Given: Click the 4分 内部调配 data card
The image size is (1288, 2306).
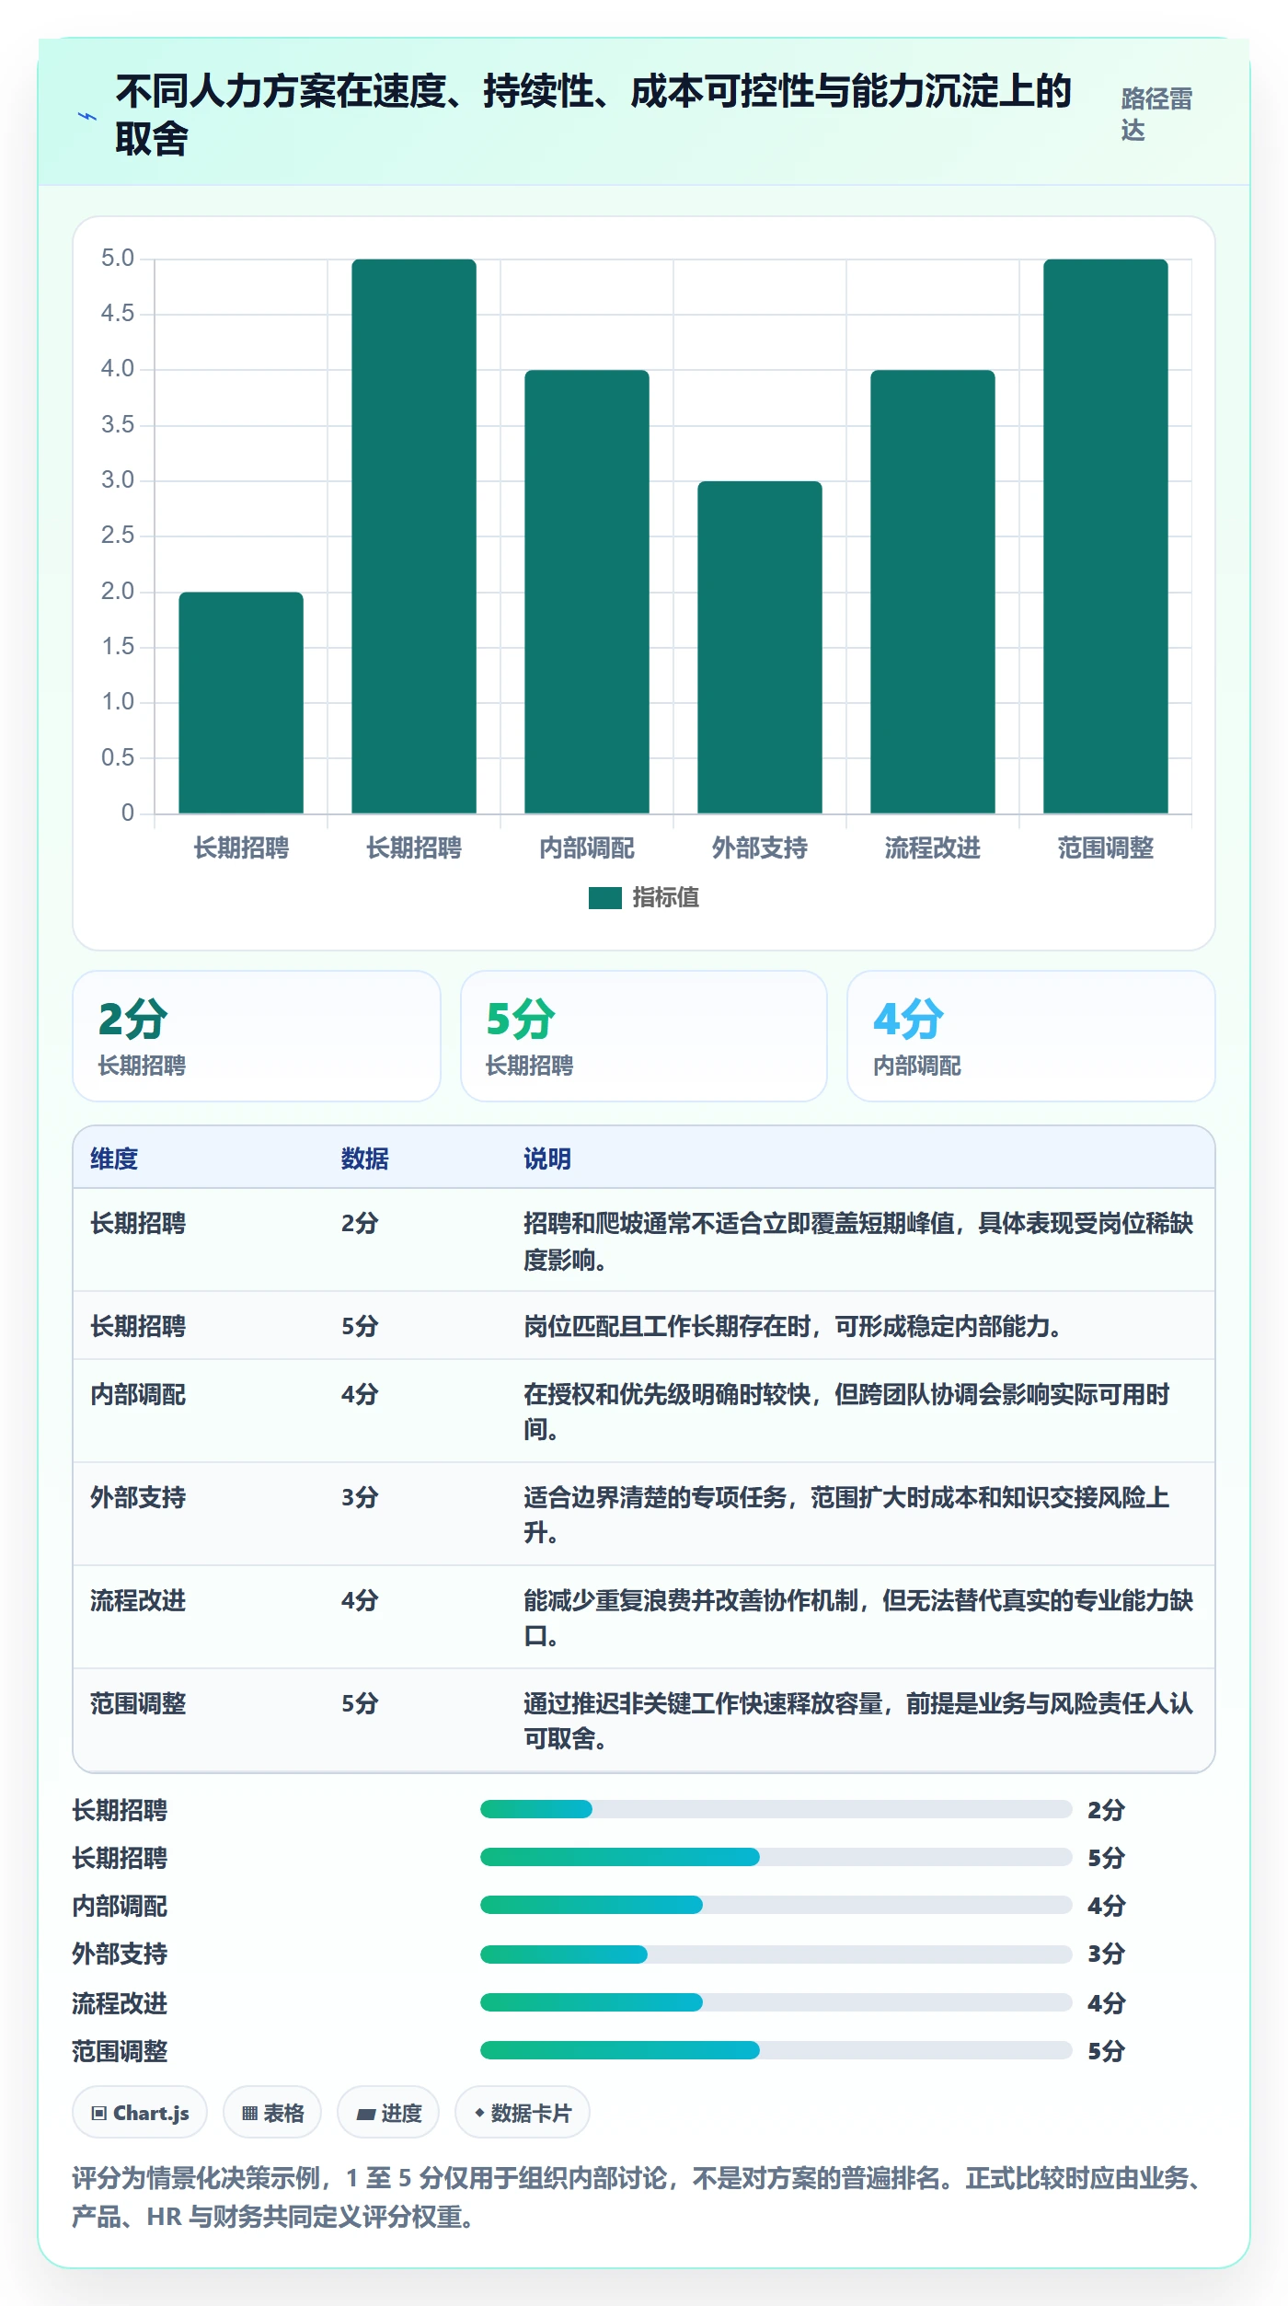Looking at the screenshot, I should (1031, 1036).
